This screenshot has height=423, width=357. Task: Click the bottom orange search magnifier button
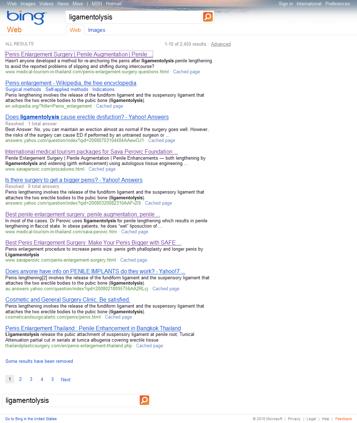click(x=144, y=400)
